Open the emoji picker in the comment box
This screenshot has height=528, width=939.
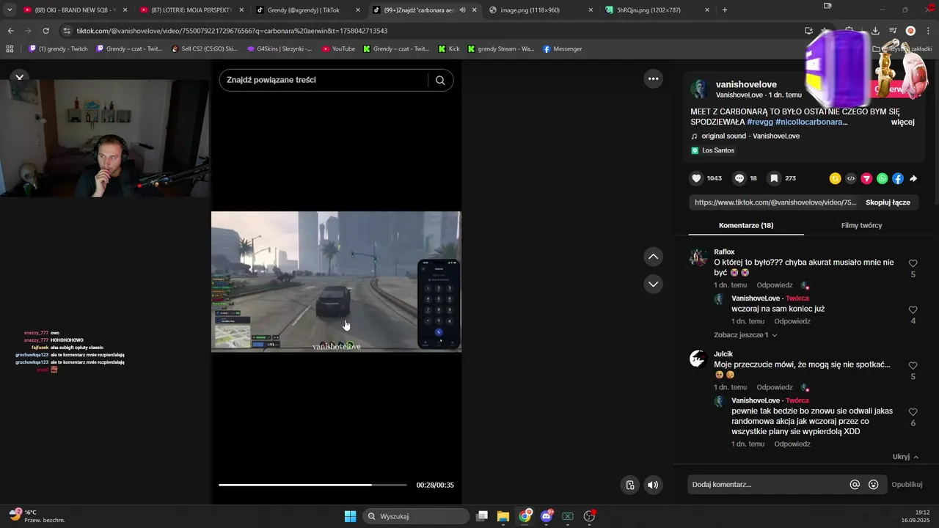873,484
